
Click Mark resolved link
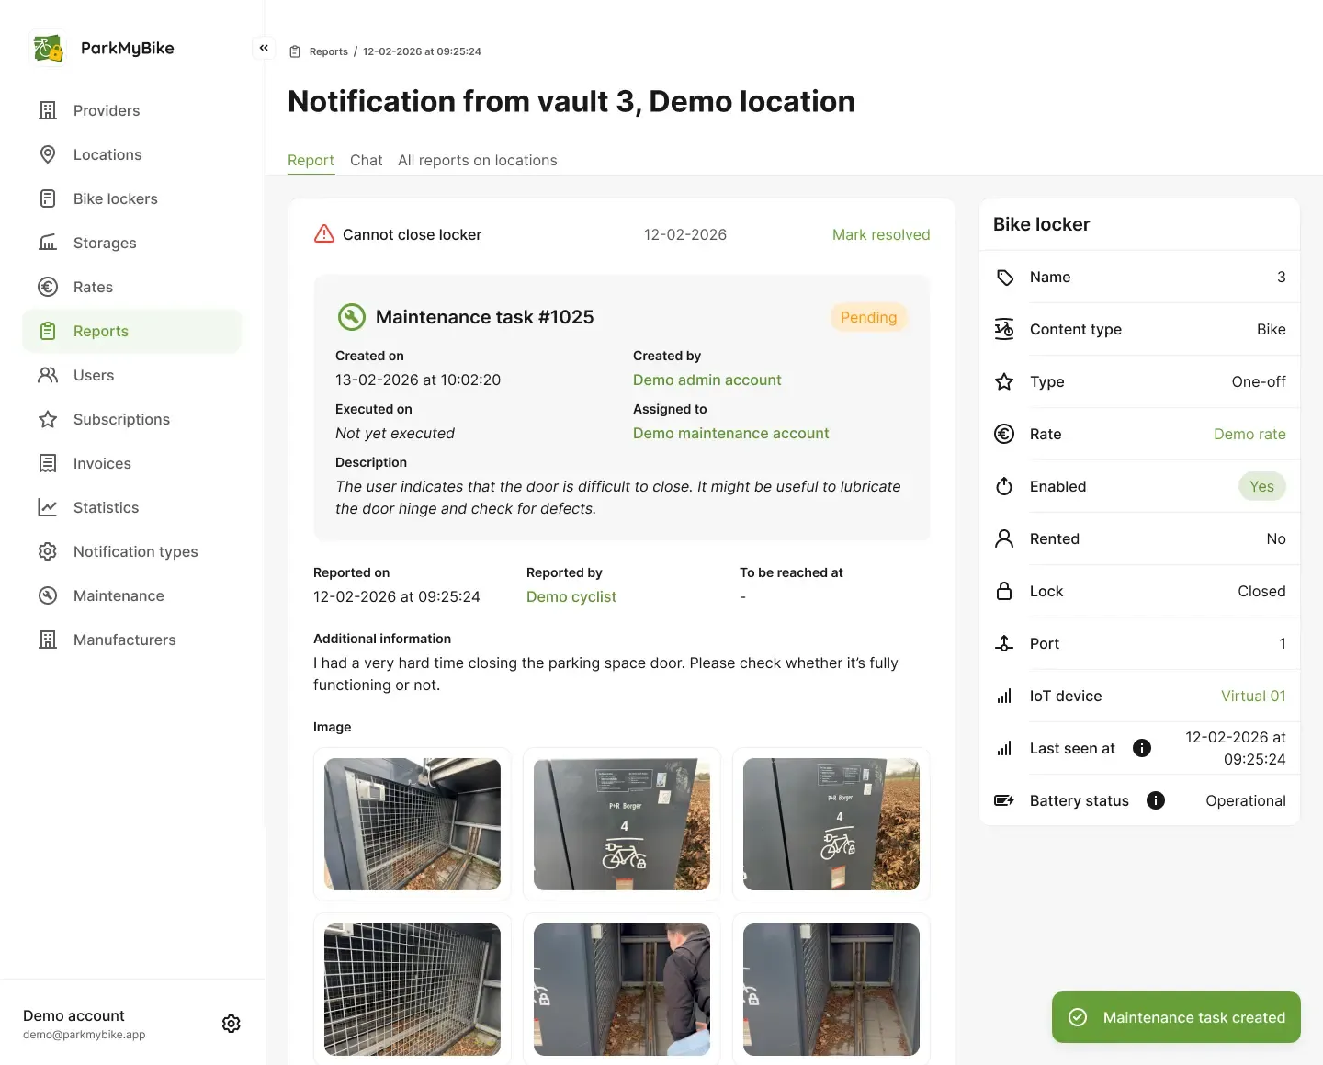[x=880, y=234]
